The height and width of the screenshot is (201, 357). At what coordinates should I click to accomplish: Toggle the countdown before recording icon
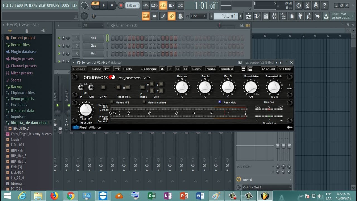[x=163, y=5]
